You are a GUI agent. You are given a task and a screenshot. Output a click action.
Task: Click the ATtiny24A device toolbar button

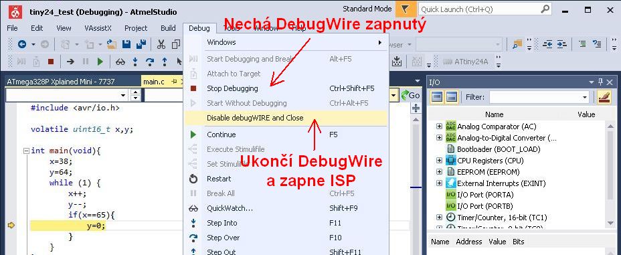pos(465,62)
